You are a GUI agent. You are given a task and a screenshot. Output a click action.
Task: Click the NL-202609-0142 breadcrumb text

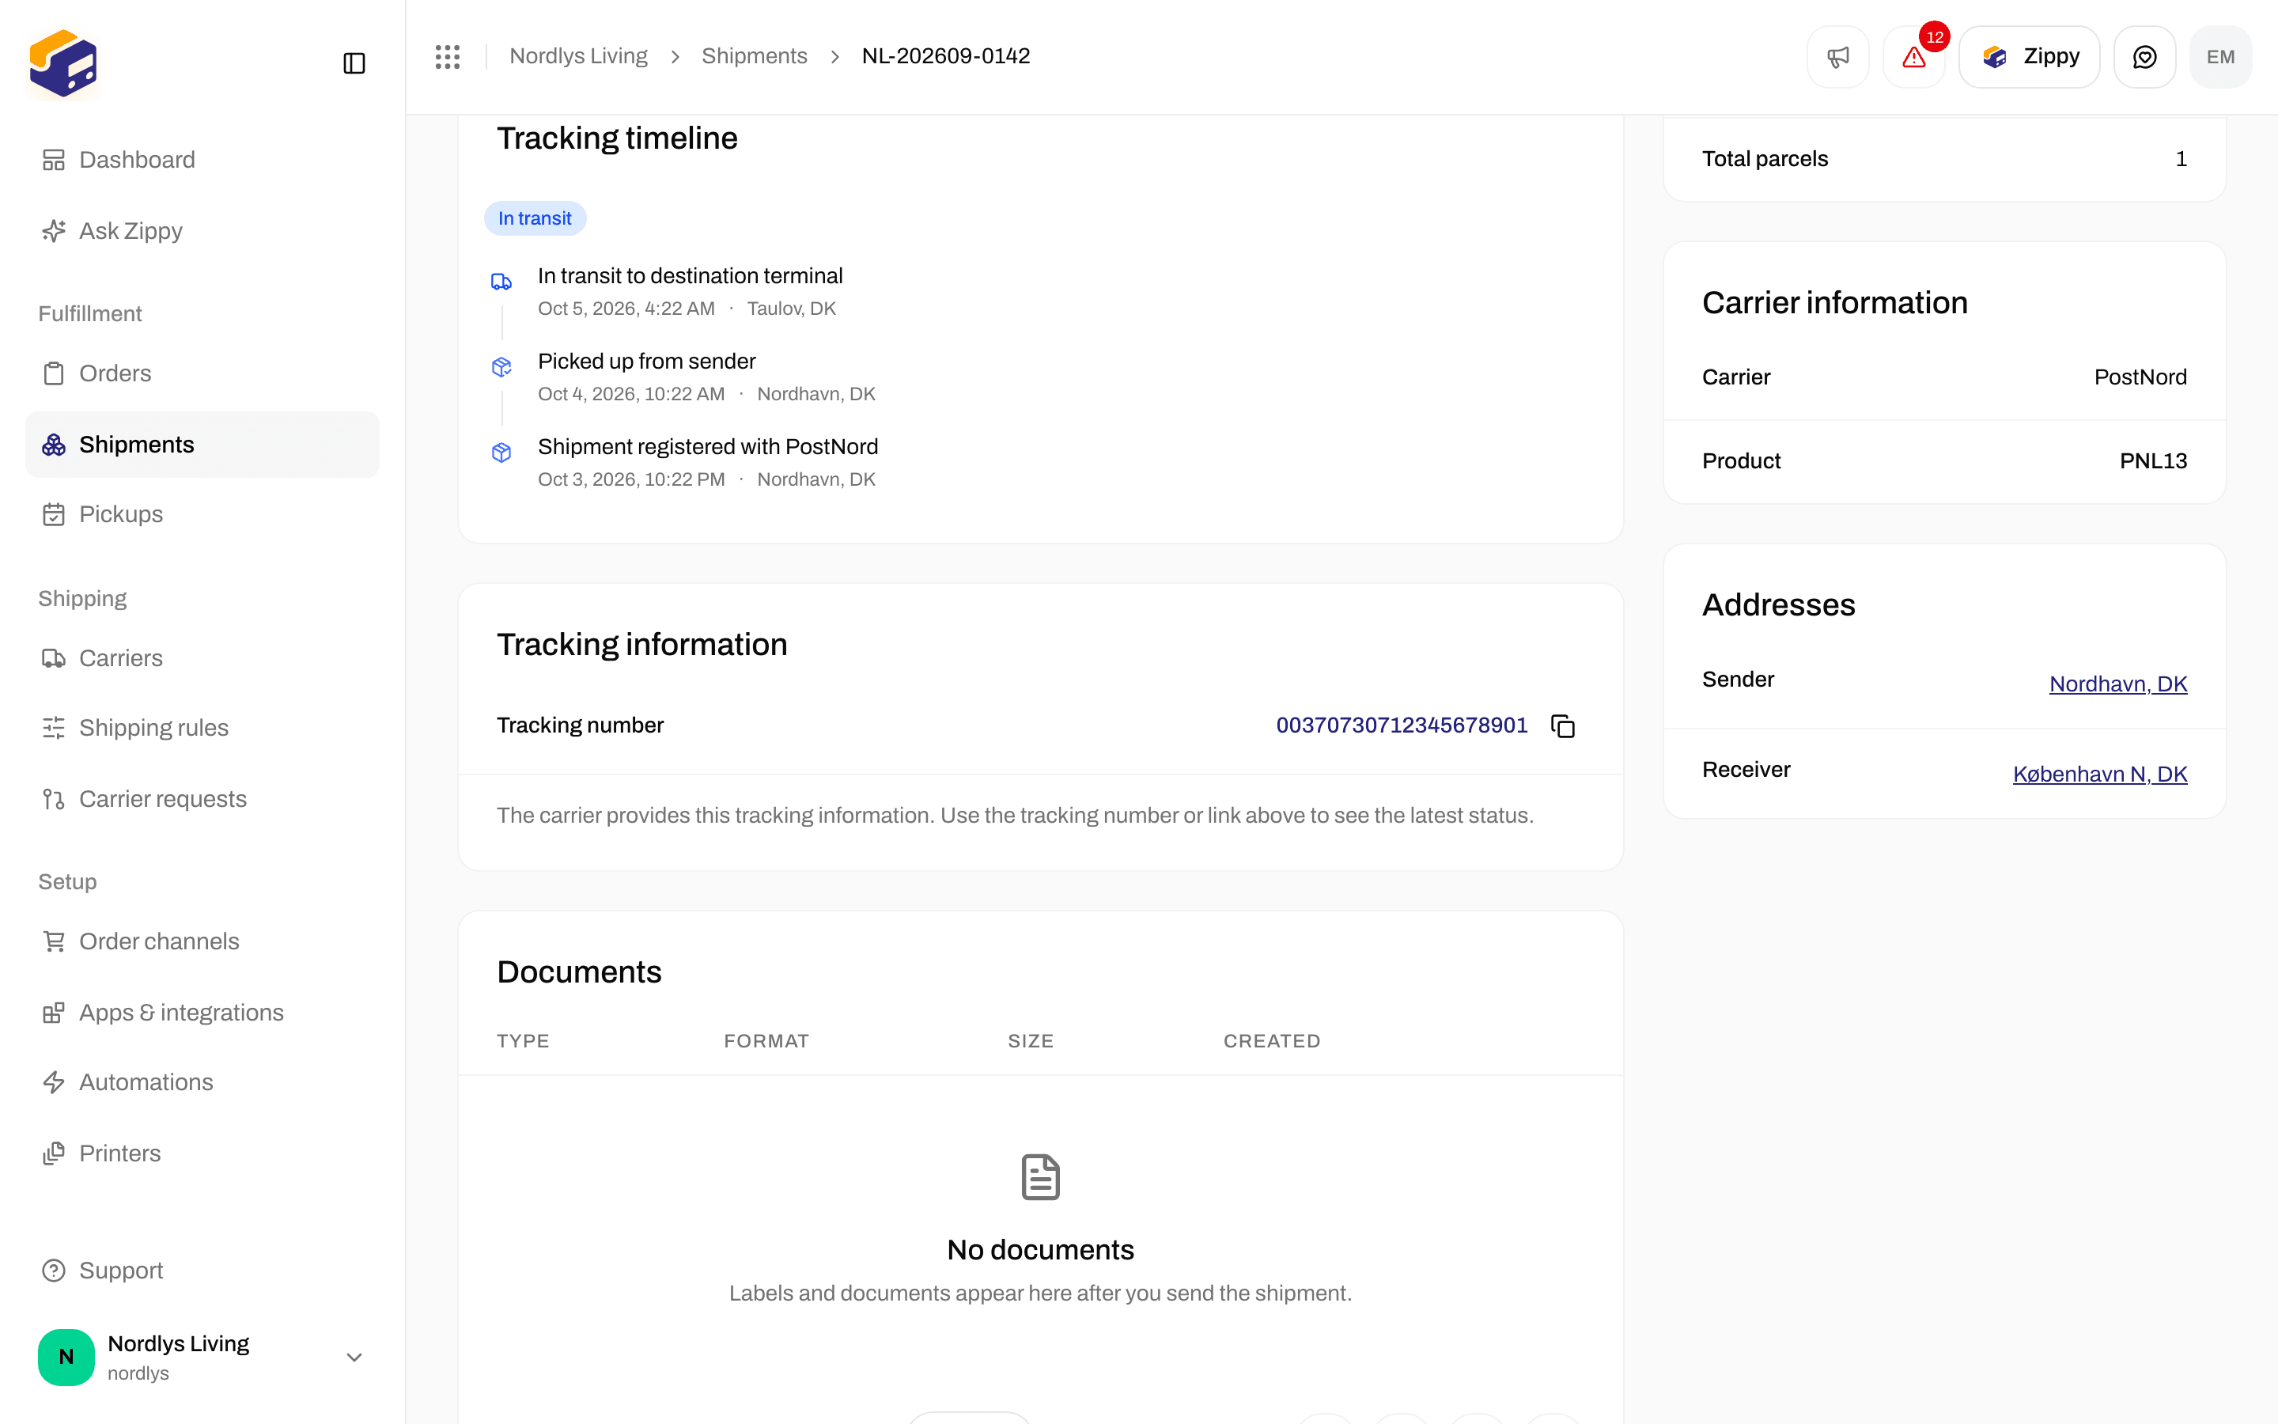point(946,56)
